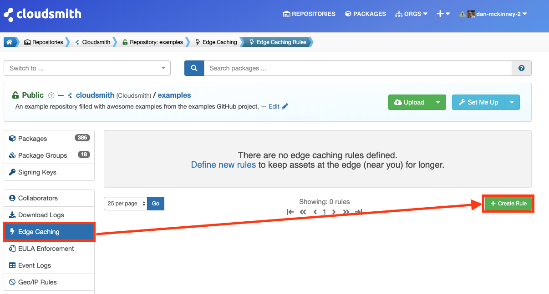Click the user avatar image
Screen dimensions: 549x294
pos(471,14)
